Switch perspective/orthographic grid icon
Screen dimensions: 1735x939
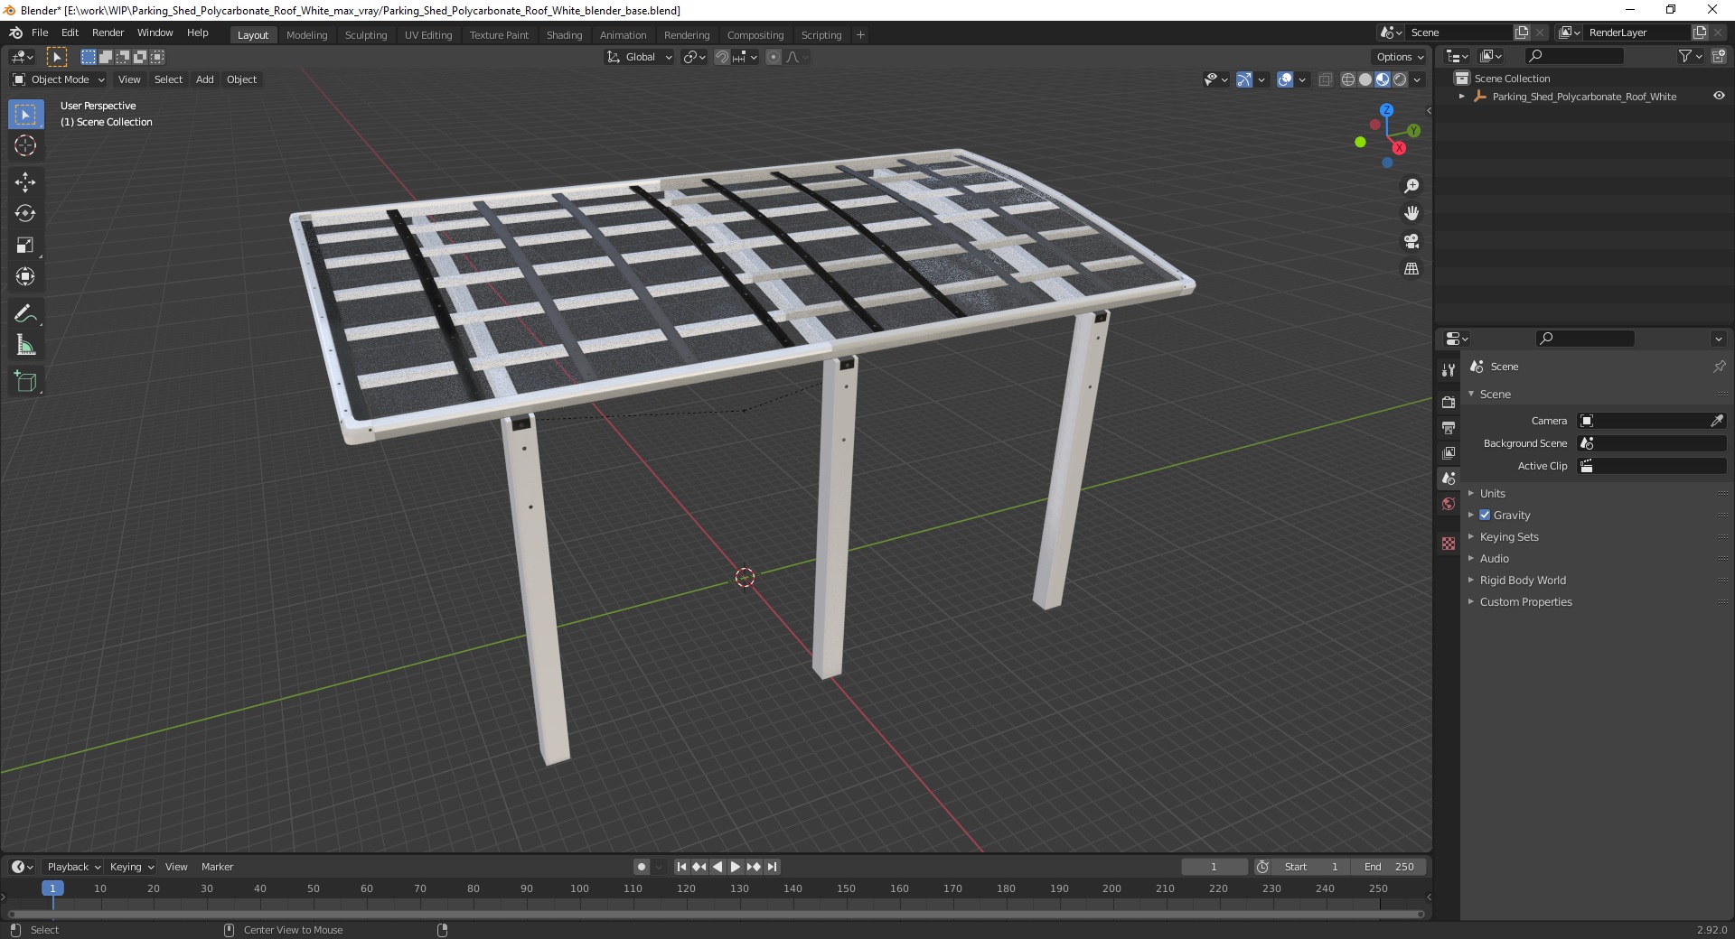point(1411,269)
